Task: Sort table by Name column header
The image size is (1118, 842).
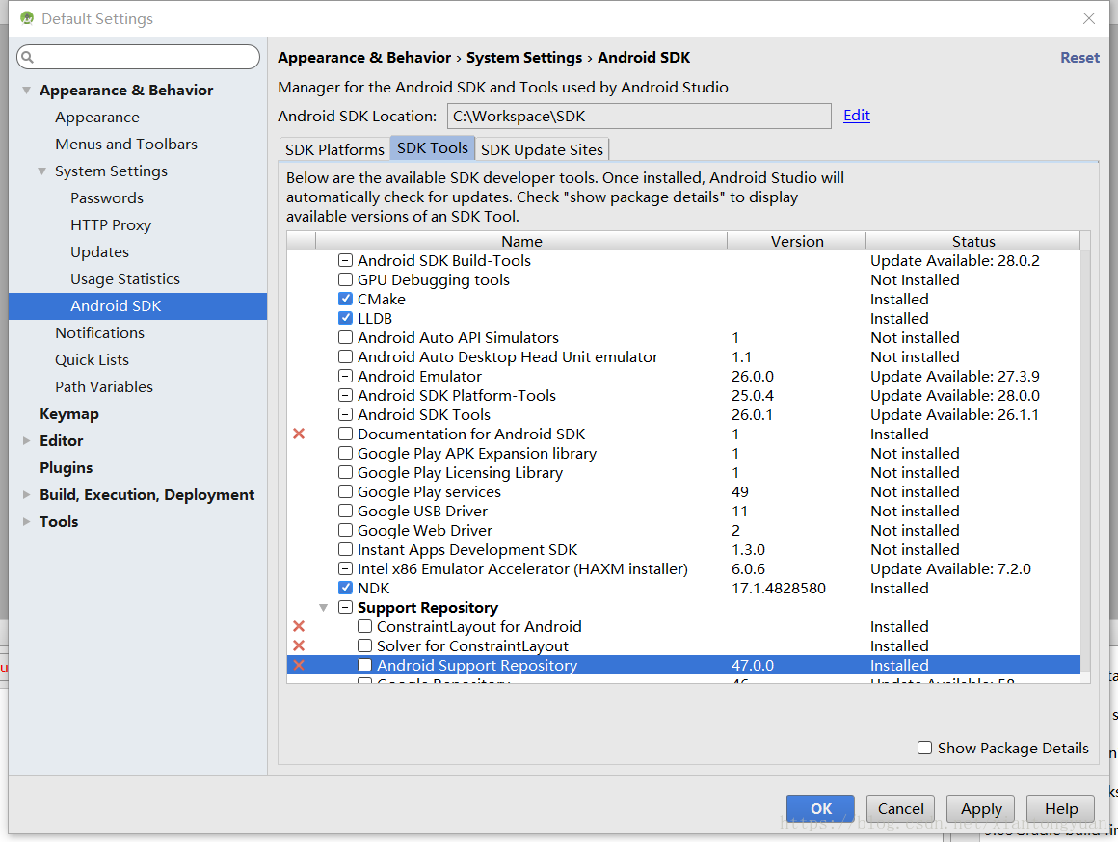Action: (521, 241)
